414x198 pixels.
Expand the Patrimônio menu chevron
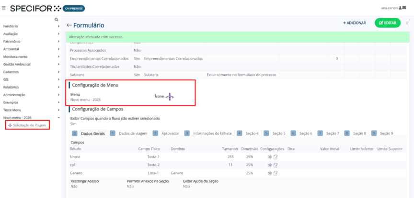58,42
